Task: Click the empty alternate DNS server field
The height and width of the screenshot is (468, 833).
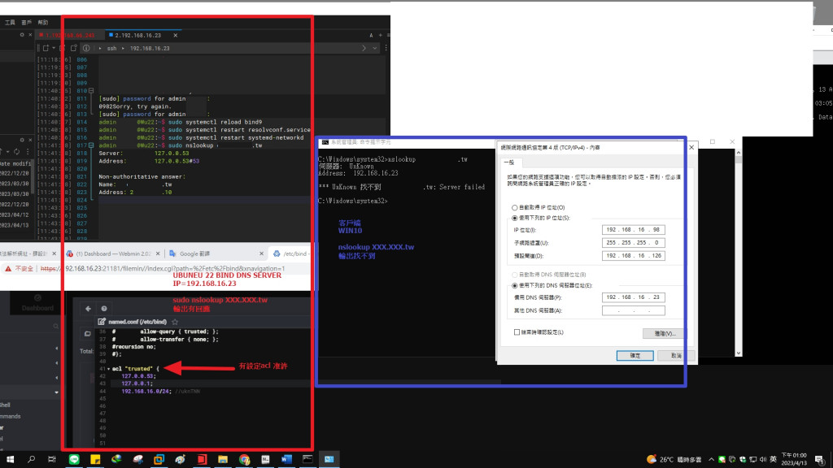Action: click(x=633, y=310)
